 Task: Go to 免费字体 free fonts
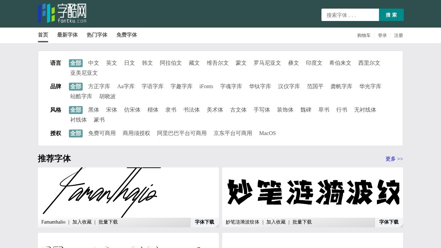click(126, 35)
